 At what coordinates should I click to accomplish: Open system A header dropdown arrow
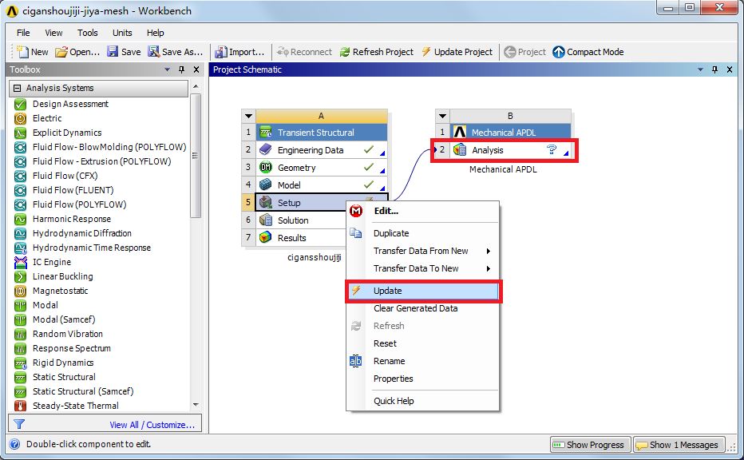coord(248,116)
